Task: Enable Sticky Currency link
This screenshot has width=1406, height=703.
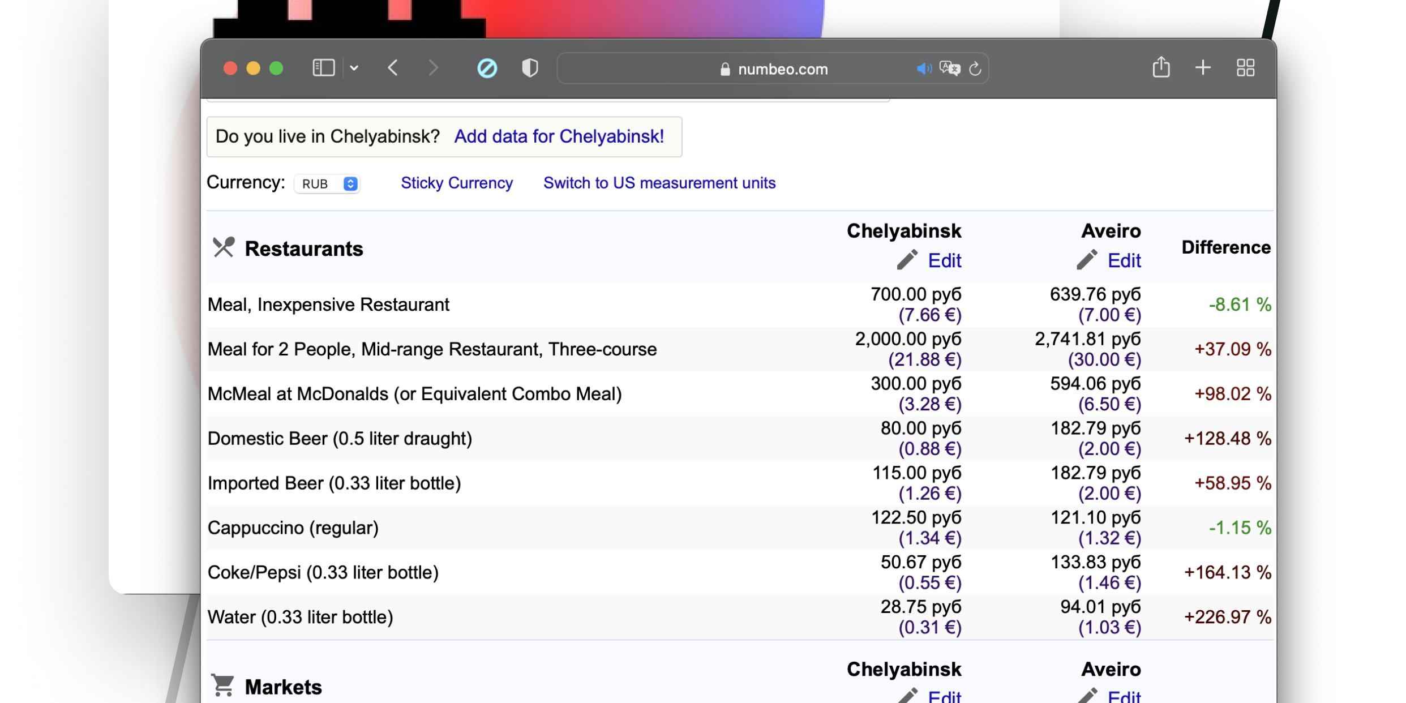Action: coord(456,183)
